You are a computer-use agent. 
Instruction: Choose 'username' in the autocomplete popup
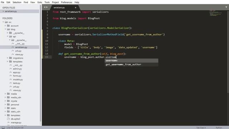click(x=131, y=61)
